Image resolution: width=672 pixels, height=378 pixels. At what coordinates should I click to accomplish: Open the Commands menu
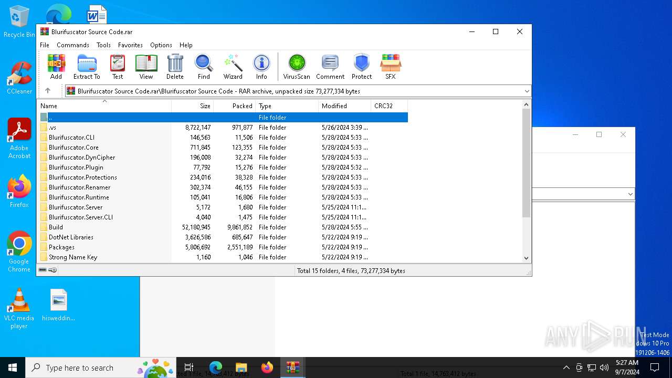click(x=73, y=45)
